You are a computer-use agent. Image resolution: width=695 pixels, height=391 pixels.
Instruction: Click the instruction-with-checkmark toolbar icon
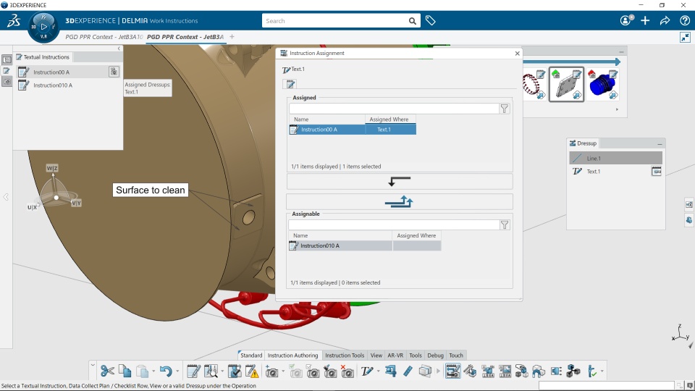(235, 371)
